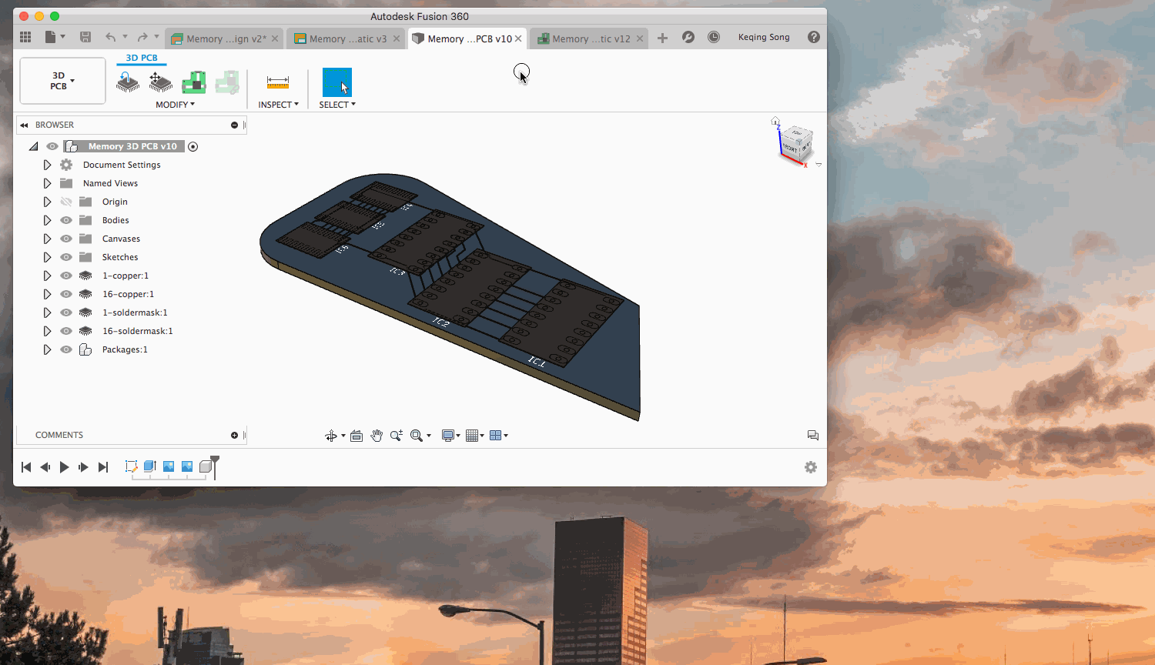Viewport: 1155px width, 665px height.
Task: Click the ViewCube home icon
Action: 775,122
